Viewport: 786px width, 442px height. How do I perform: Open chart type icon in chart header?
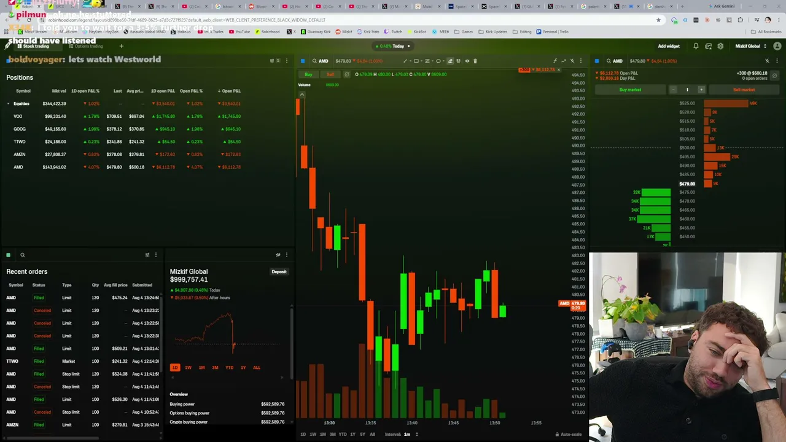pos(564,61)
